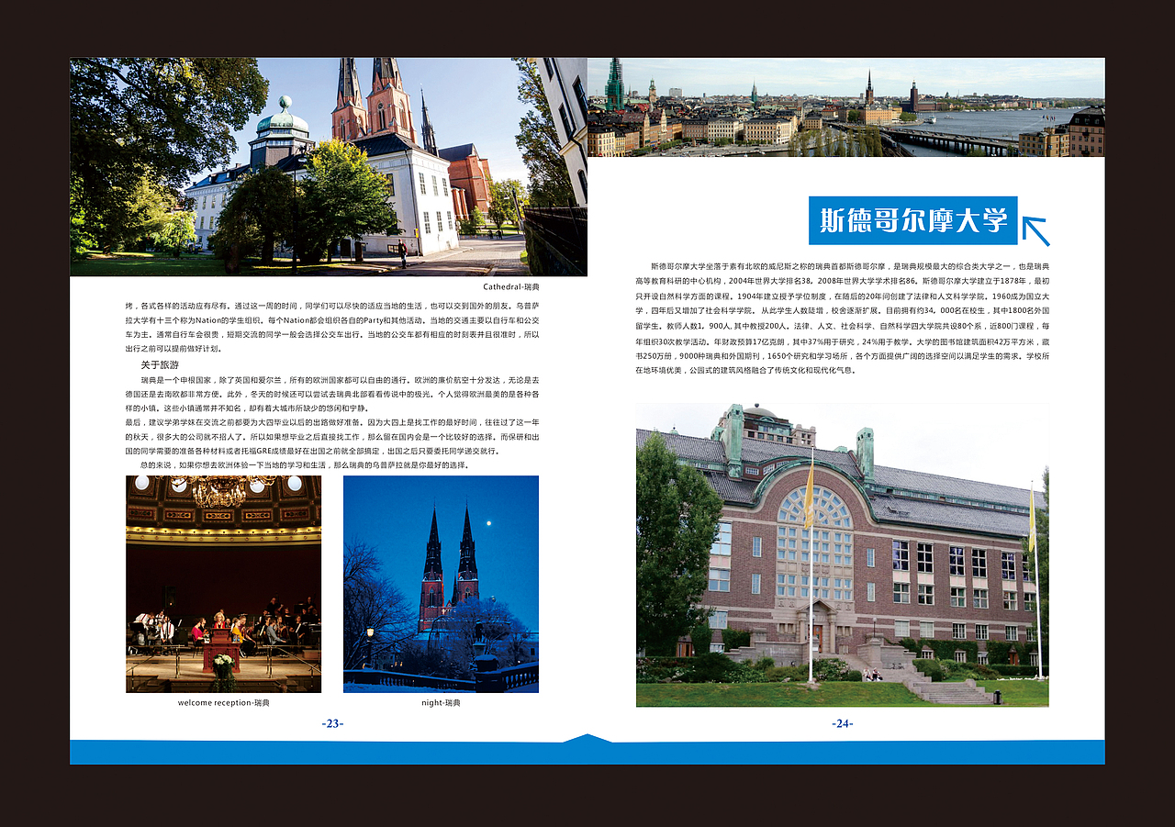
Task: Open the night-瑞典 twin spires photo
Action: (x=439, y=584)
